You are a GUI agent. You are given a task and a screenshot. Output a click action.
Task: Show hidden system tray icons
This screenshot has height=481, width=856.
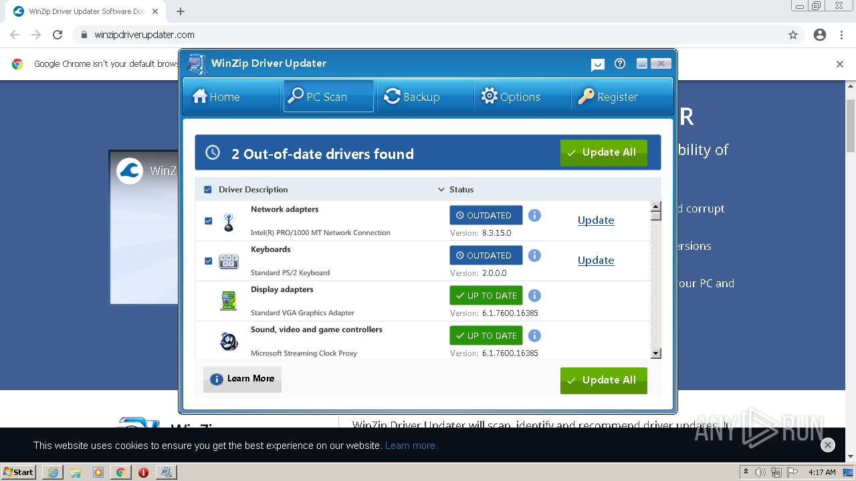coord(746,472)
